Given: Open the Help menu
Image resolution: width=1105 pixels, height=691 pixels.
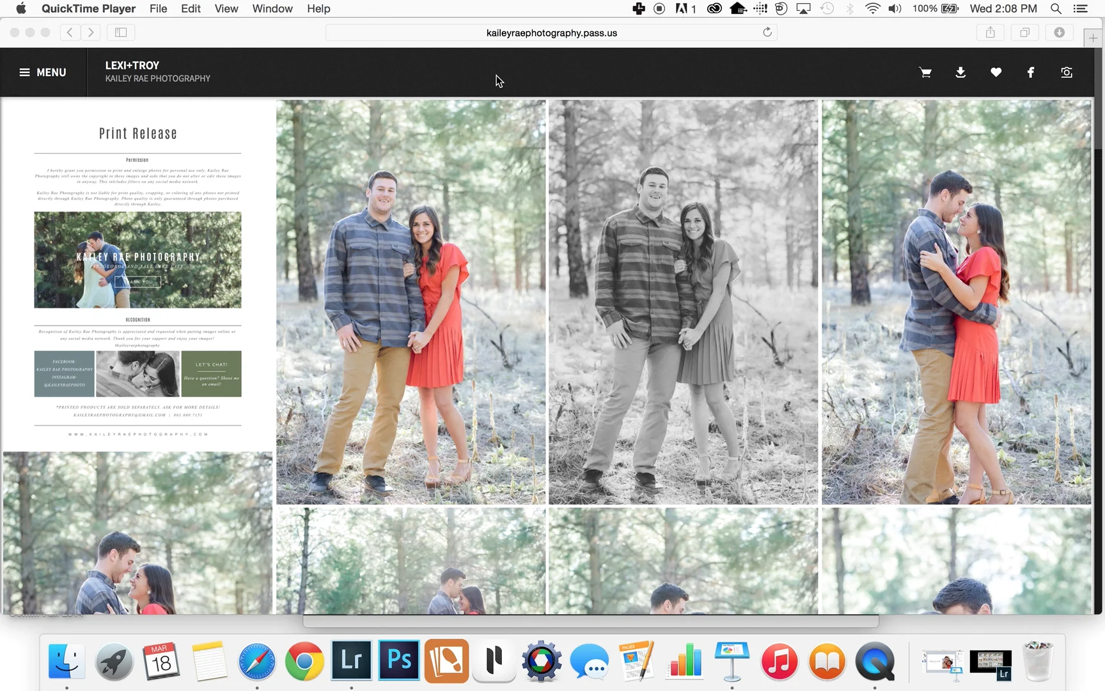Looking at the screenshot, I should [x=318, y=8].
